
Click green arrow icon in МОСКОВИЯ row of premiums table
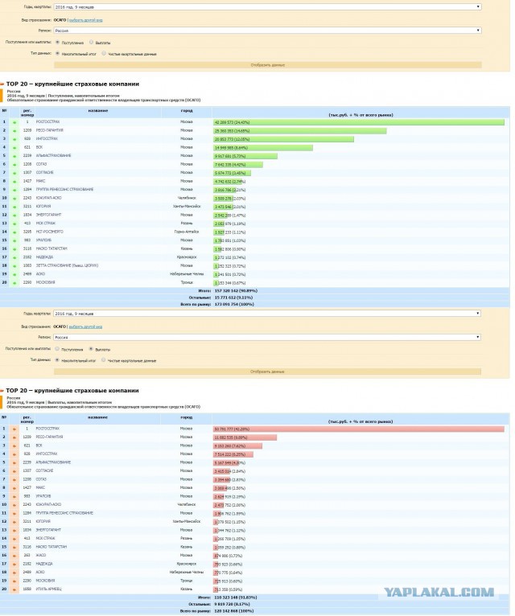pyautogui.click(x=14, y=283)
